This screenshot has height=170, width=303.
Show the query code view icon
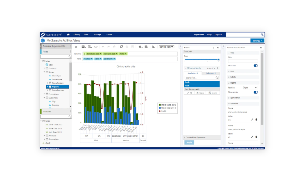[96, 47]
